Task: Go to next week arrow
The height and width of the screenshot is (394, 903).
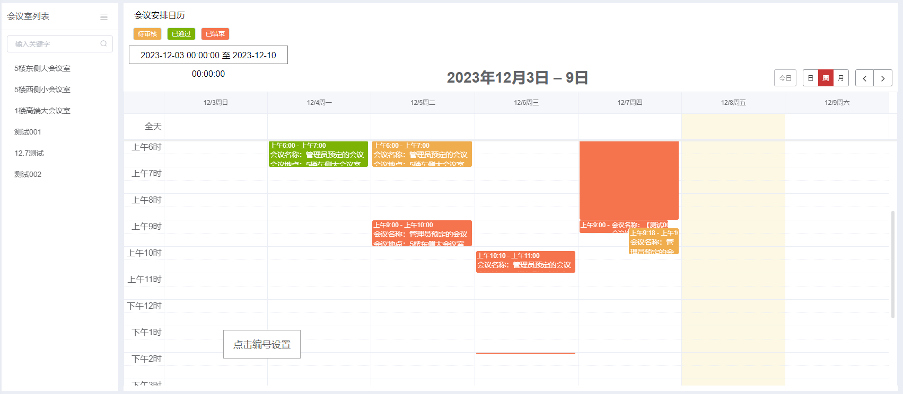Action: pyautogui.click(x=883, y=78)
